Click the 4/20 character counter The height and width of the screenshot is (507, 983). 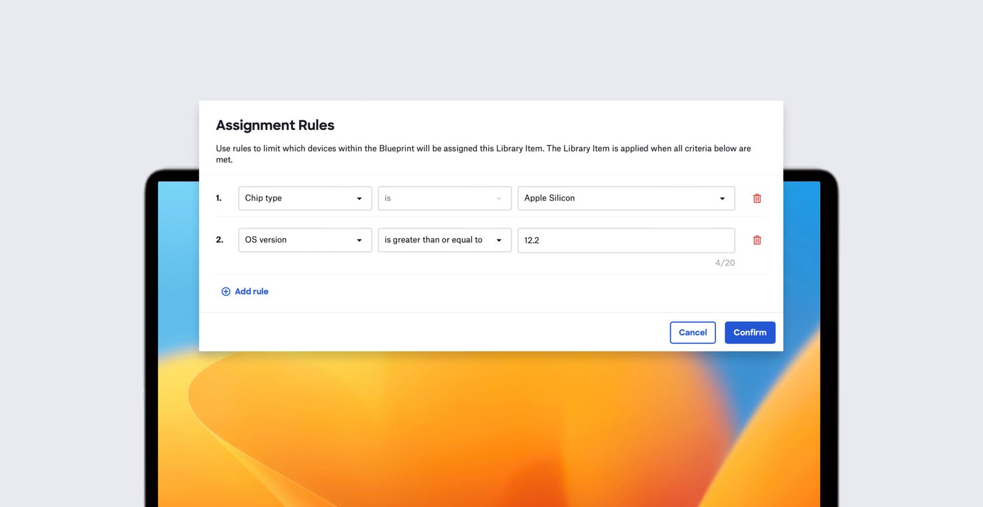[725, 262]
